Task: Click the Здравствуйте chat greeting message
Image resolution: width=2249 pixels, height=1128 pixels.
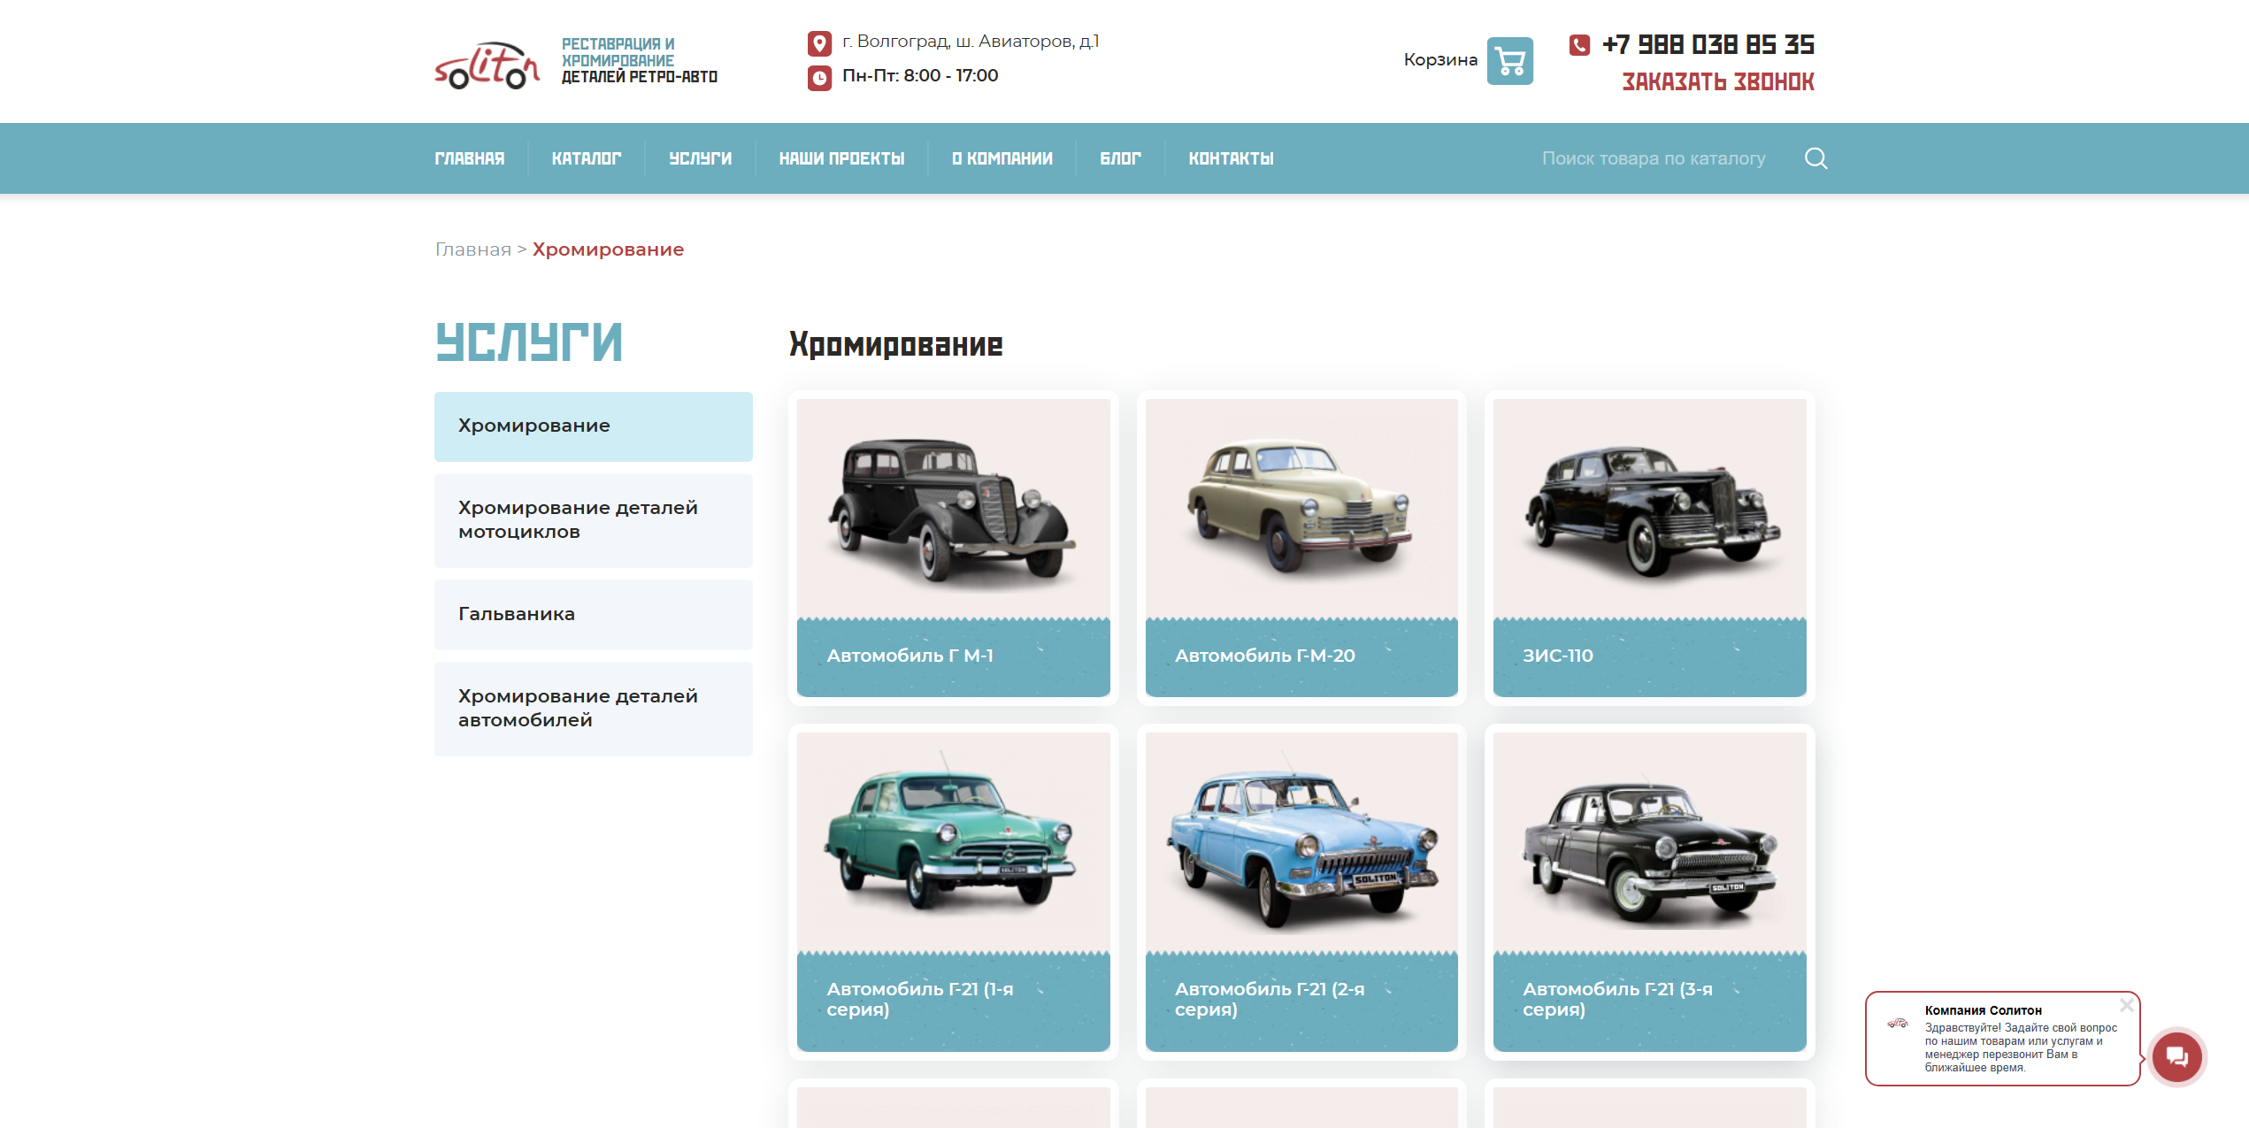Action: (2021, 1047)
